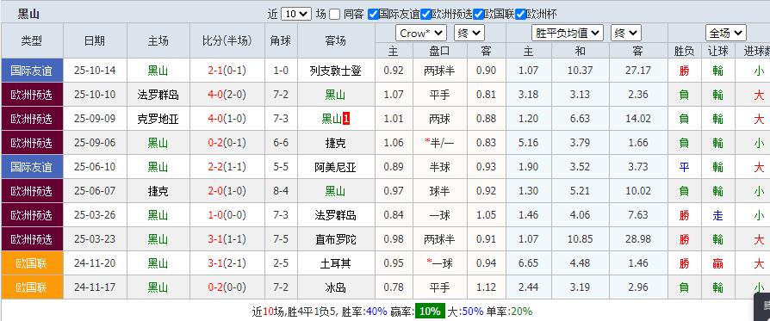Click the 黑山 team title
The height and width of the screenshot is (321, 770).
pyautogui.click(x=28, y=14)
